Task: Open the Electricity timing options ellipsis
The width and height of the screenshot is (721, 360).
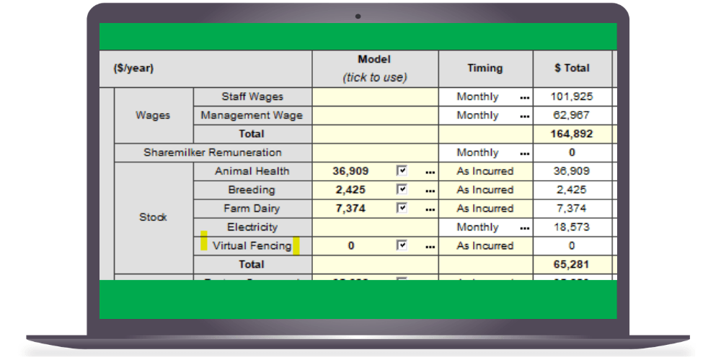Action: [x=524, y=228]
